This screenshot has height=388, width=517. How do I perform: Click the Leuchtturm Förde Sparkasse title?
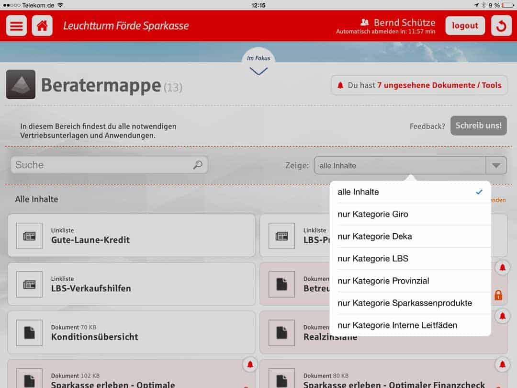(126, 26)
